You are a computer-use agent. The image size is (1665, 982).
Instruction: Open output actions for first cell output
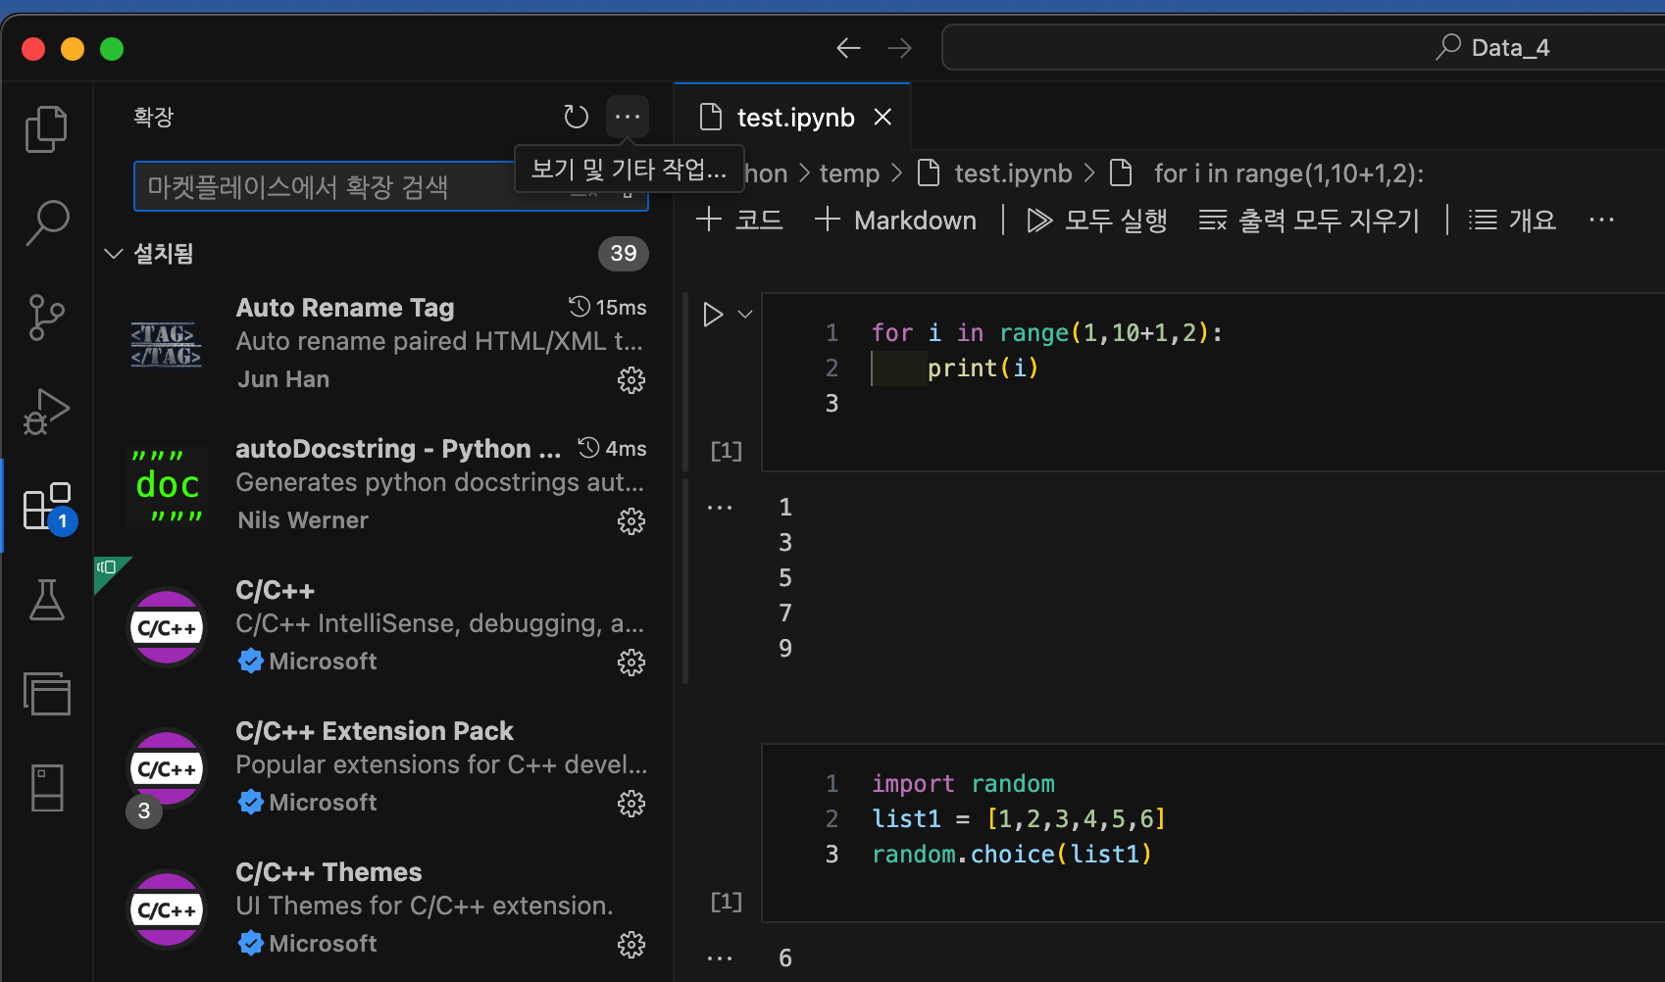click(x=720, y=508)
